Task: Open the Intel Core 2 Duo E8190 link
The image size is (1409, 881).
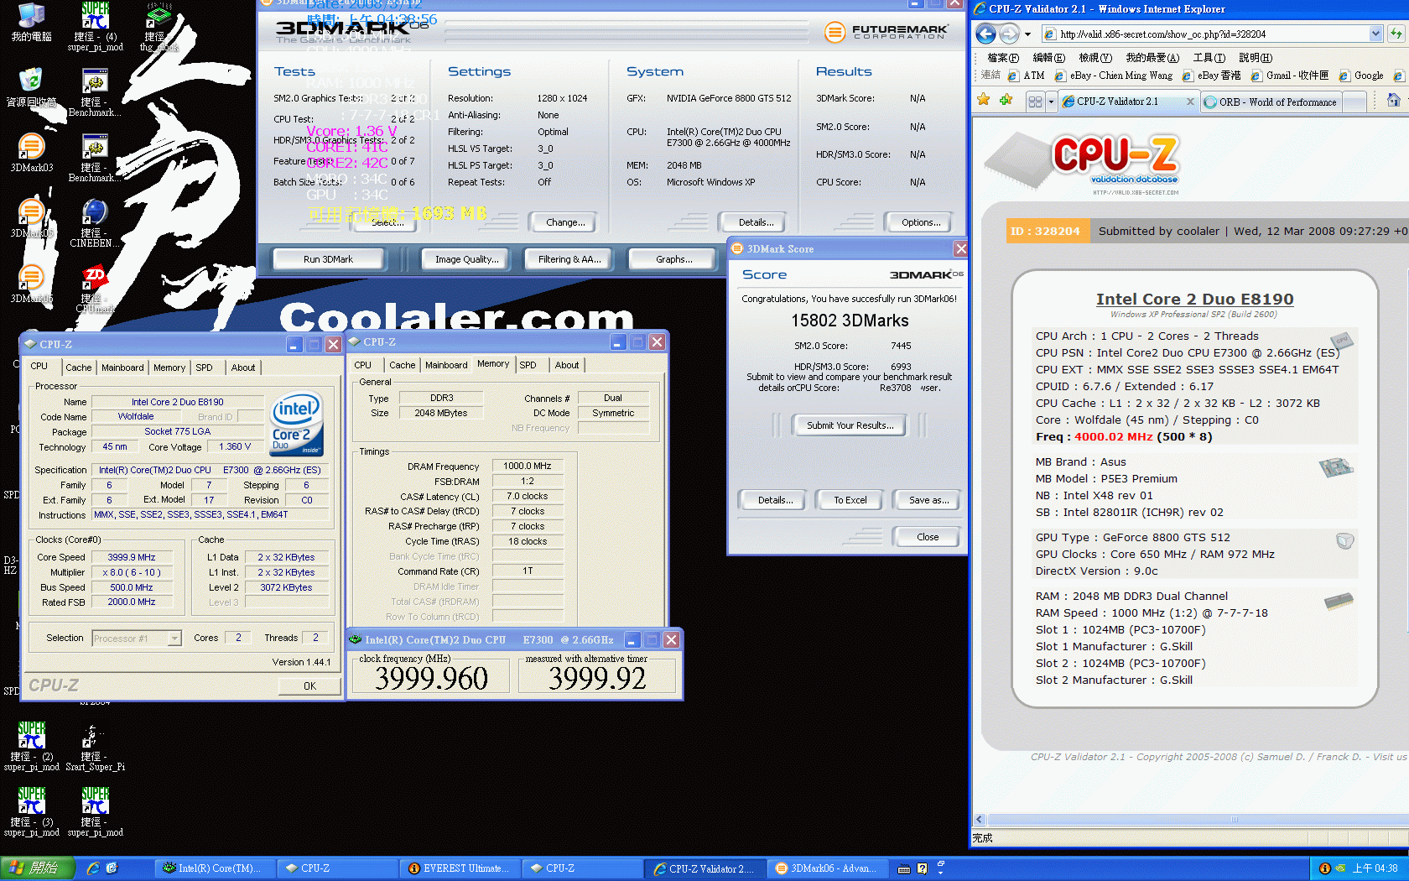Action: click(1194, 300)
